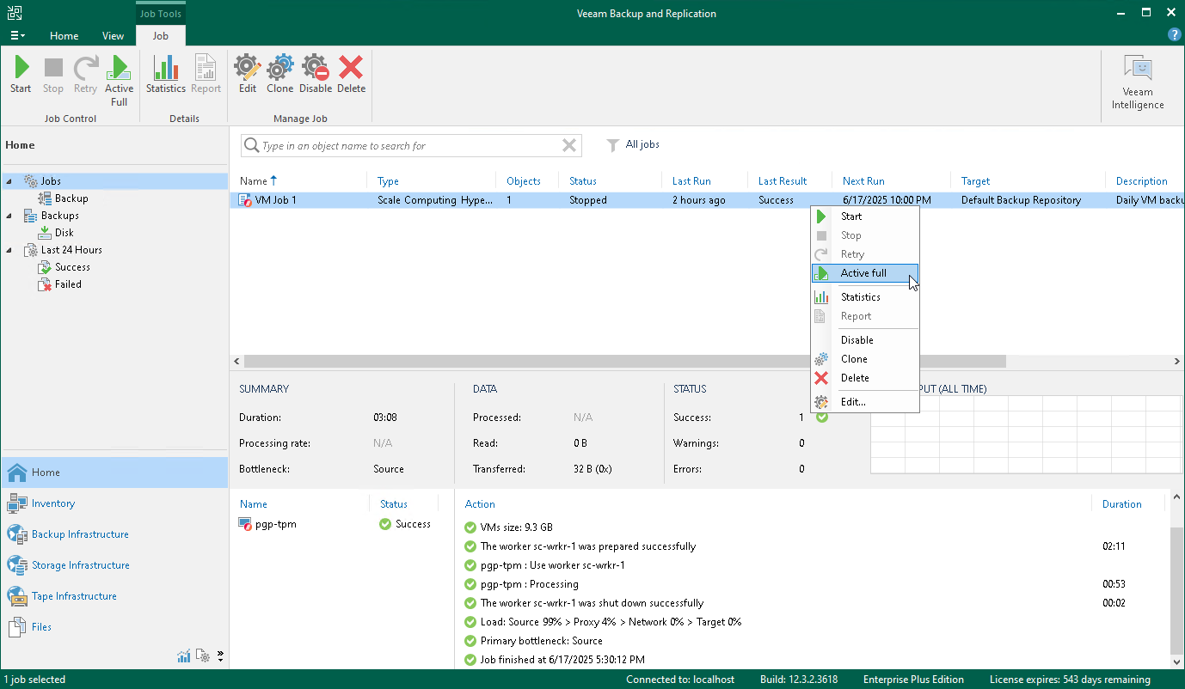Click "Default Backup Repository" target cell
This screenshot has height=689, width=1185.
tap(1021, 200)
